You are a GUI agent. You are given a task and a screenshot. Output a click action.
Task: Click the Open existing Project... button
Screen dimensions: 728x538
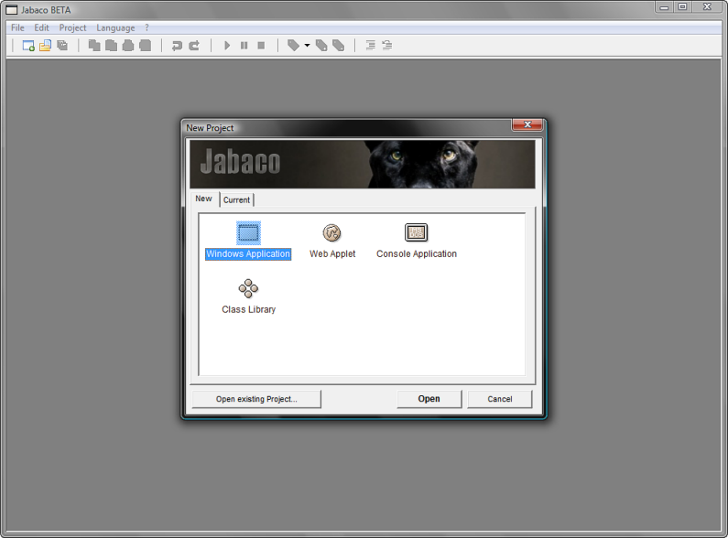[256, 399]
